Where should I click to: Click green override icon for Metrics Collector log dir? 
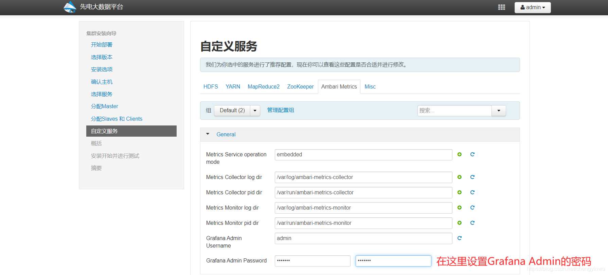[x=460, y=177]
